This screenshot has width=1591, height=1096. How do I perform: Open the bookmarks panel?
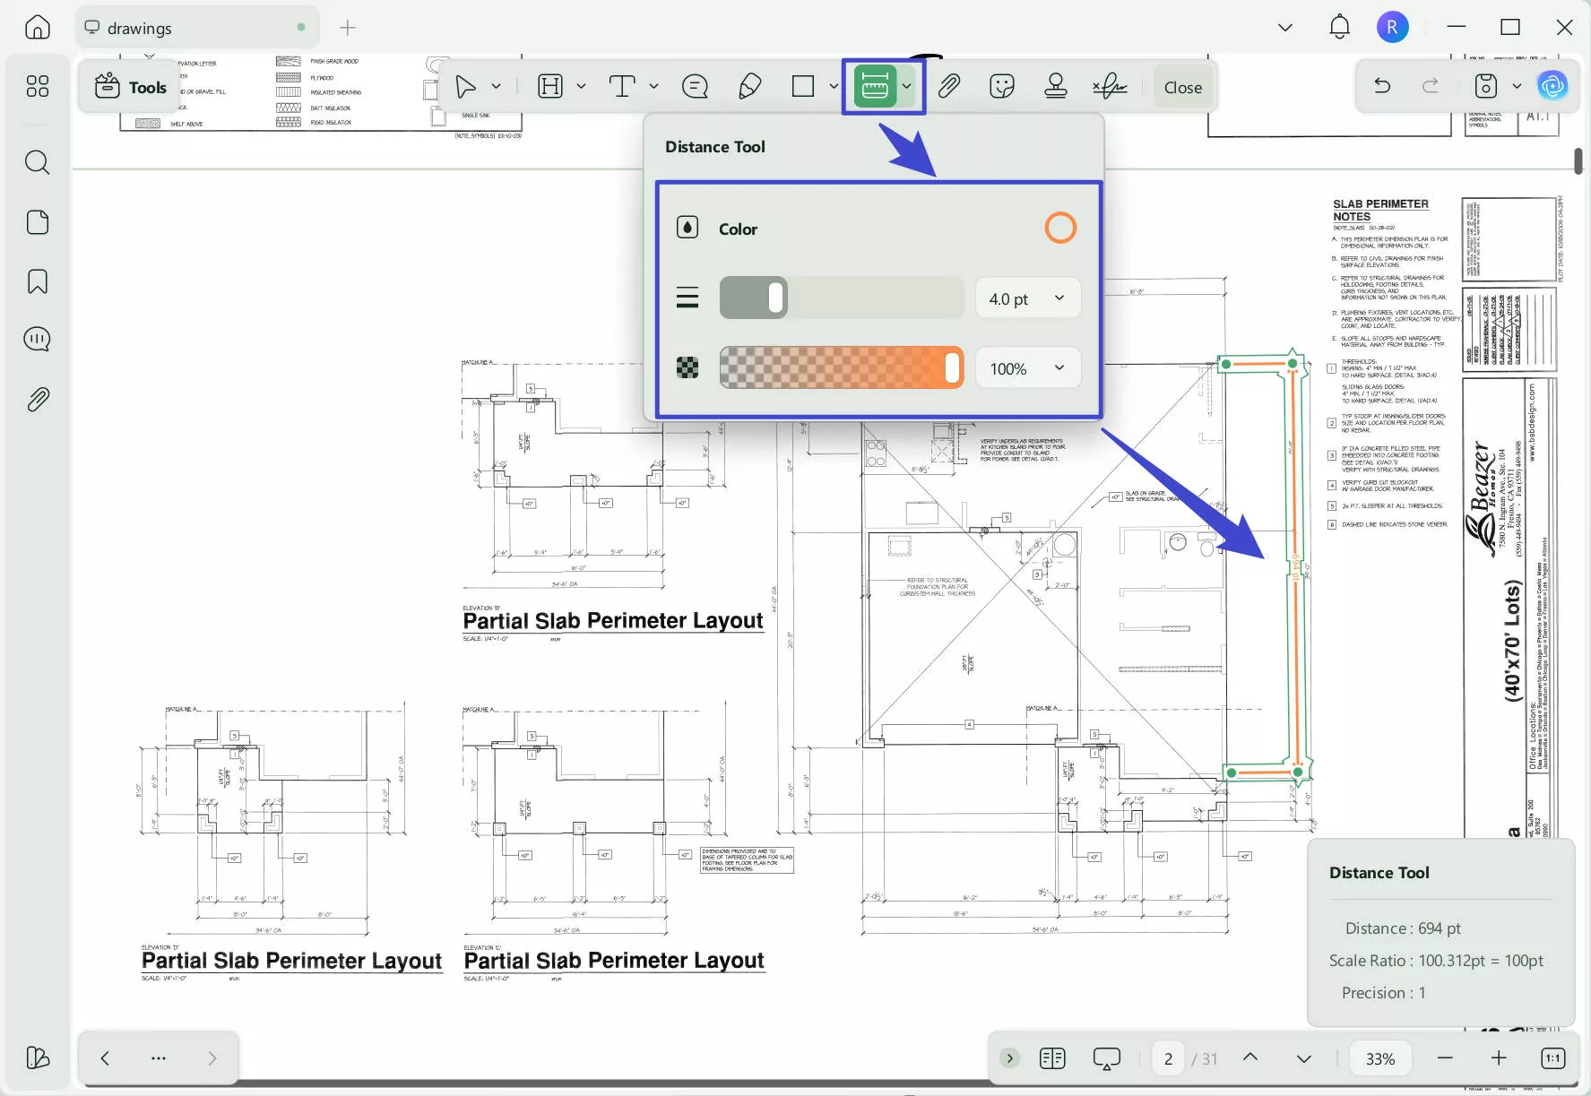[x=37, y=281]
